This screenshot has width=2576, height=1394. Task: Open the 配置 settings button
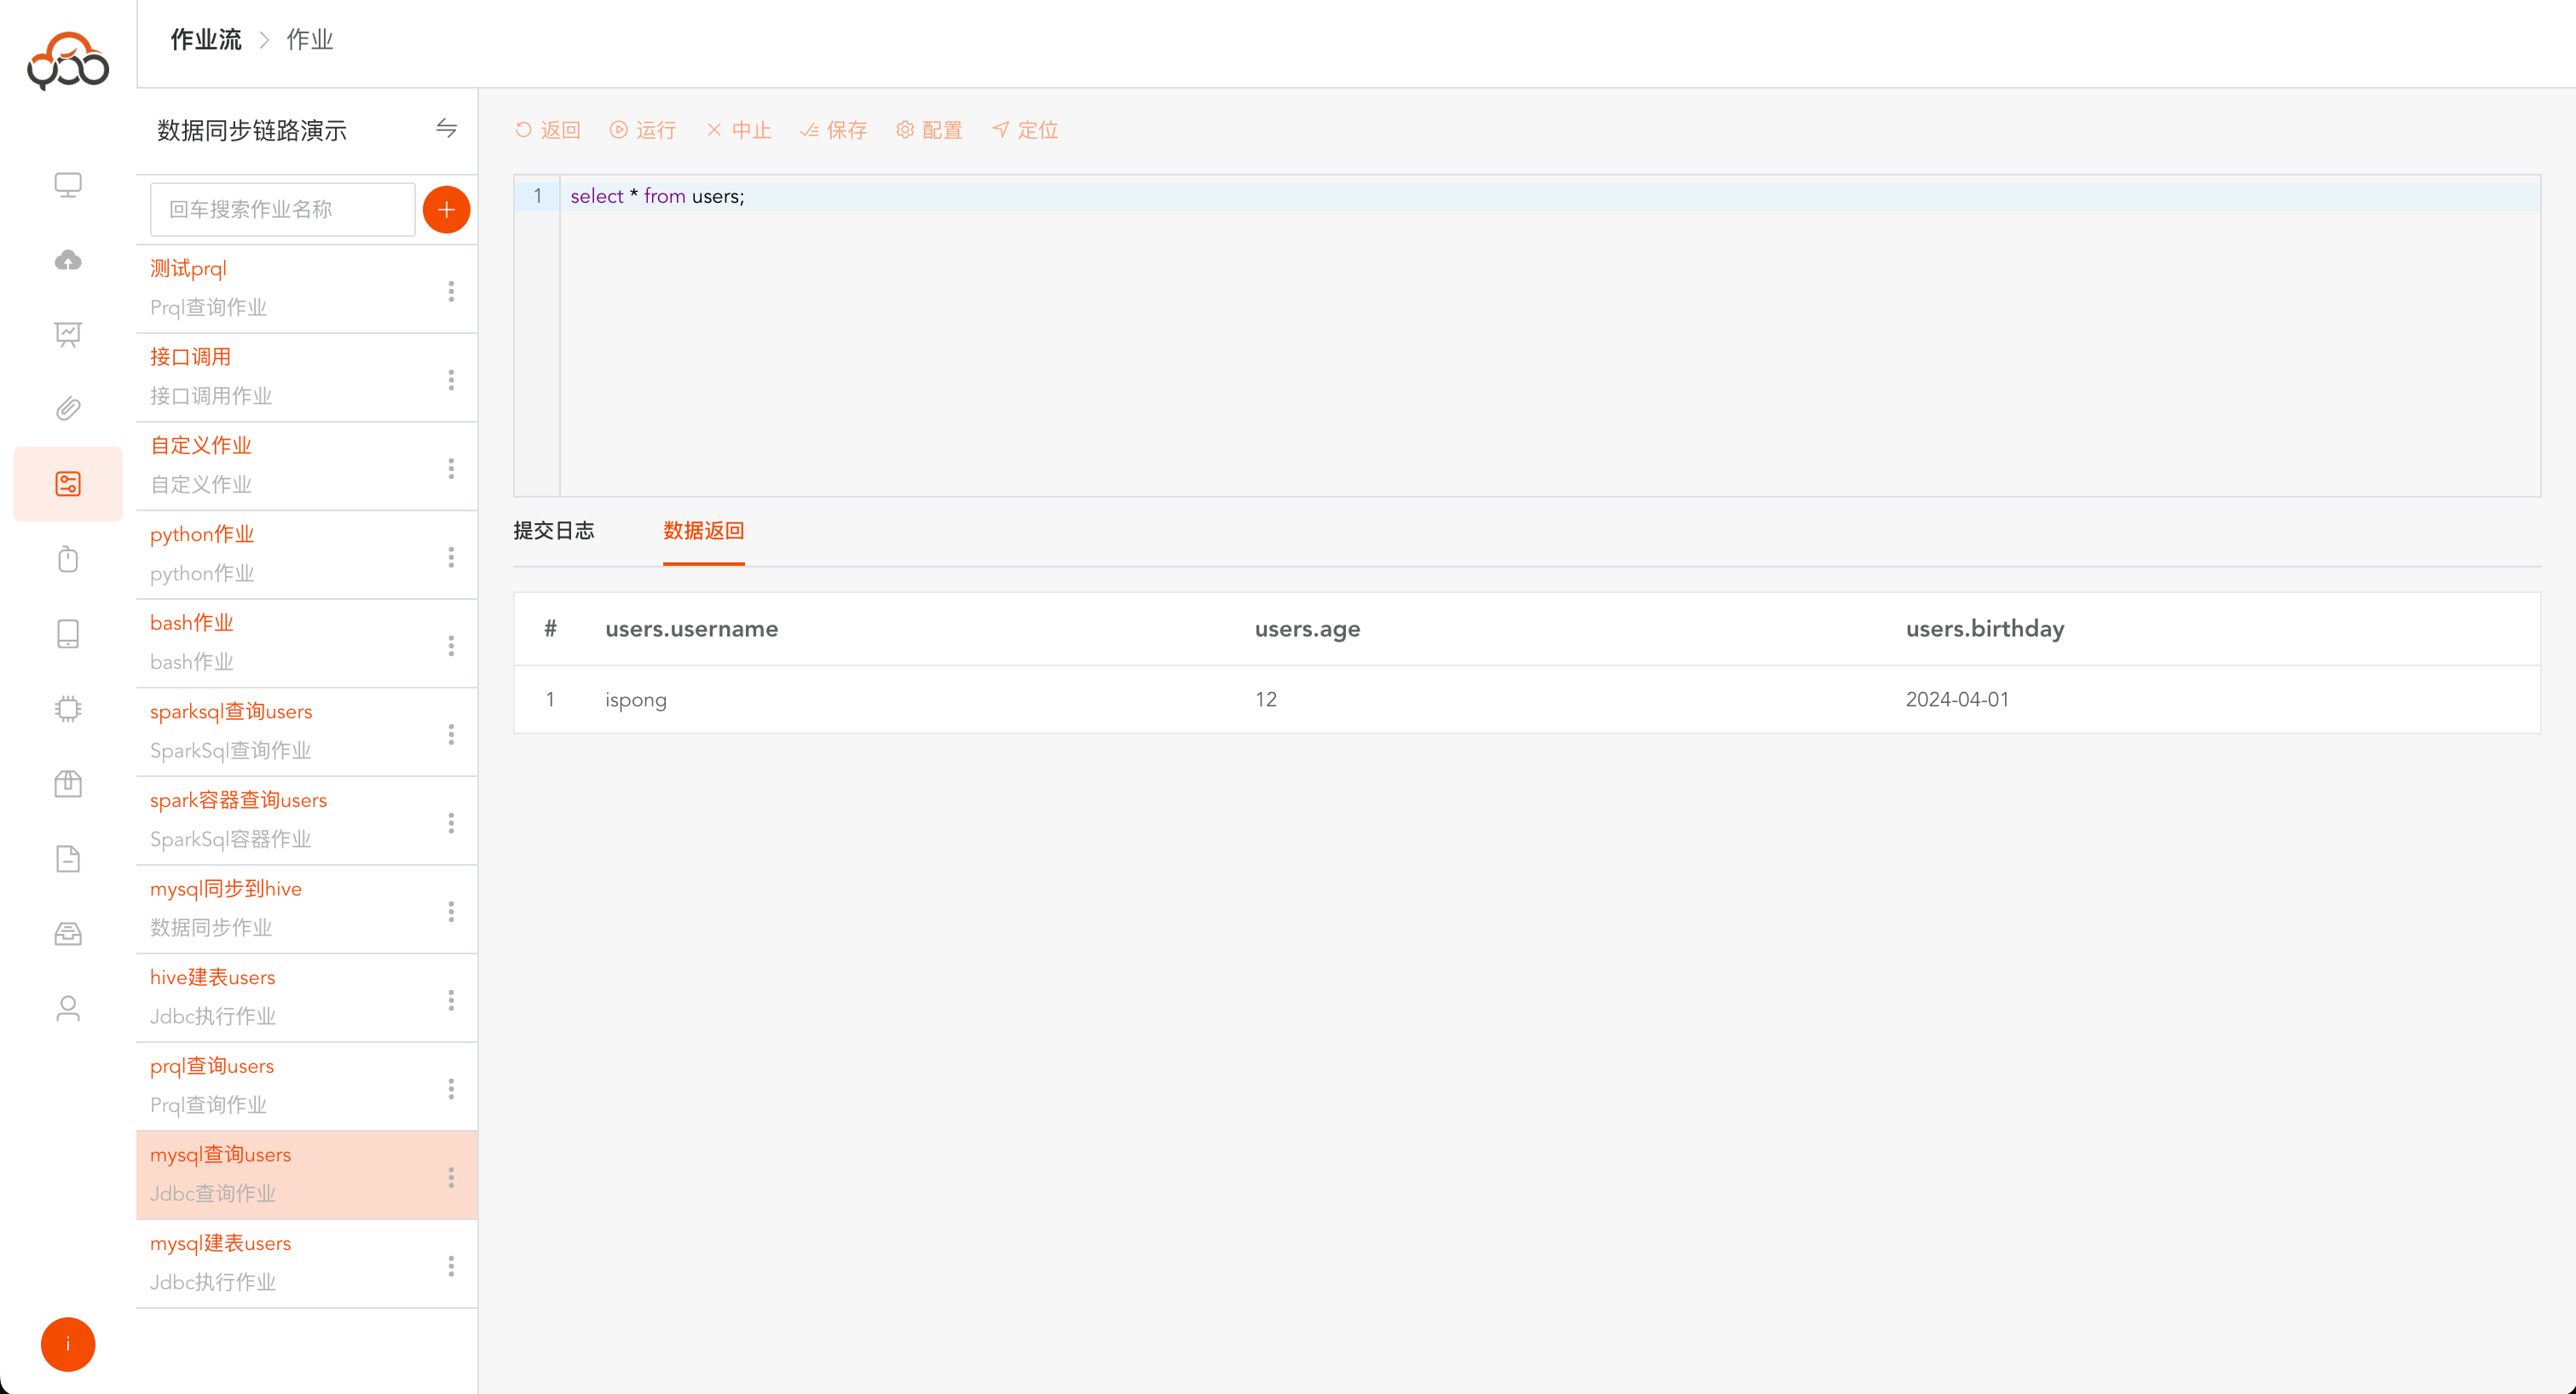click(929, 130)
